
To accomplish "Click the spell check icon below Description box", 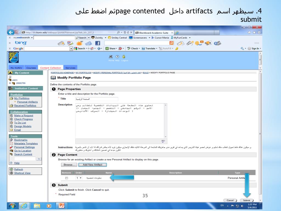I will pos(163,141).
